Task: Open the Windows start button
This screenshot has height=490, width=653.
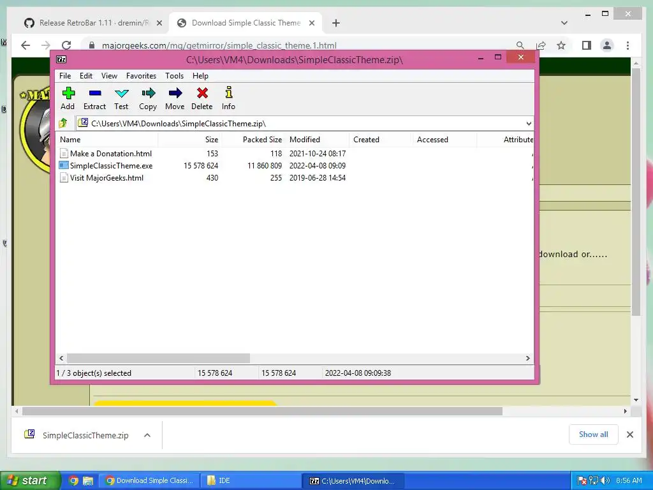Action: point(29,480)
